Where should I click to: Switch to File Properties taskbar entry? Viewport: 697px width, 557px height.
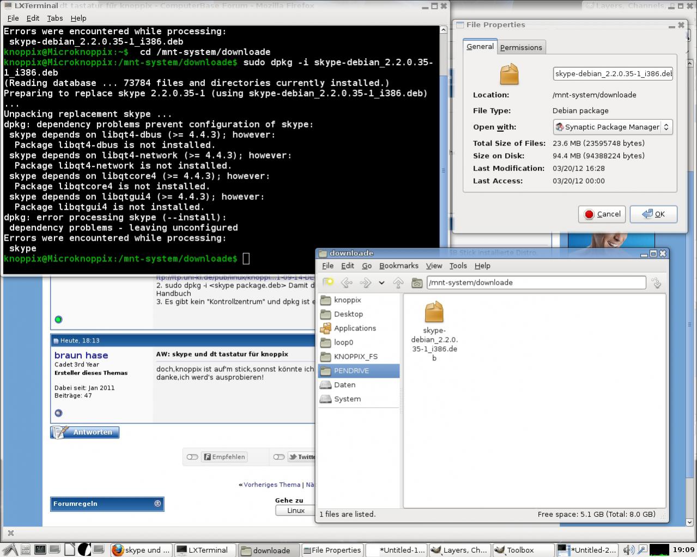pyautogui.click(x=332, y=550)
